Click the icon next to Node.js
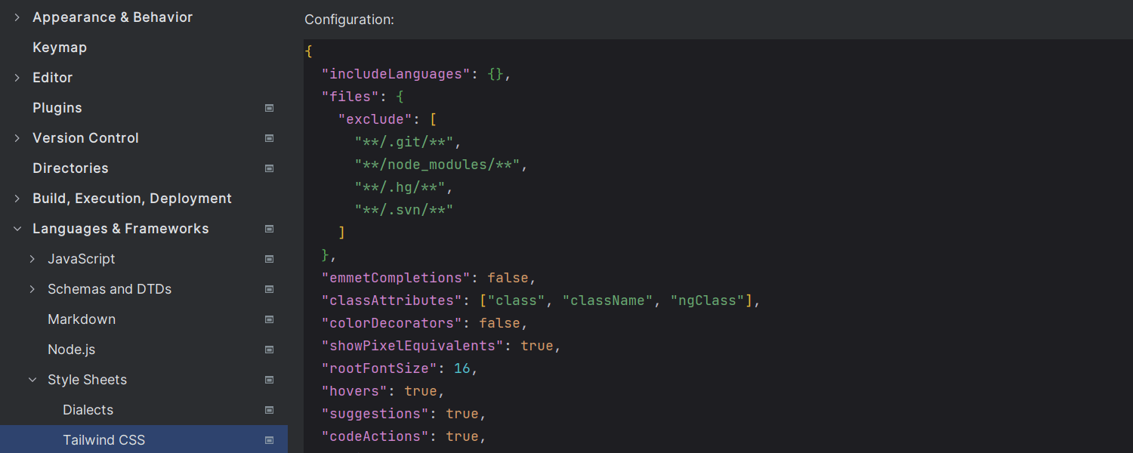1133x453 pixels. pos(269,350)
